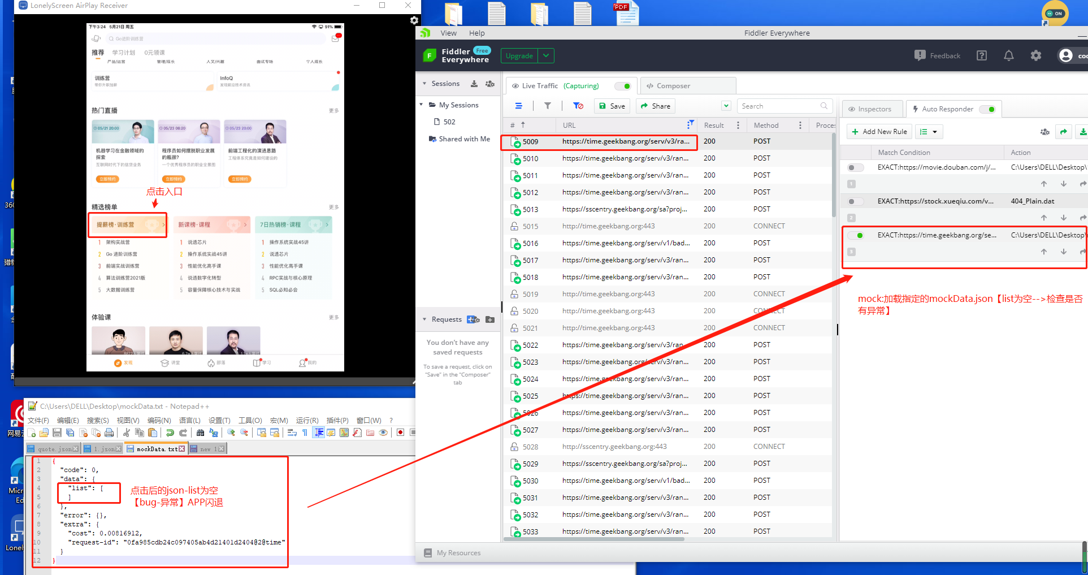Open file via Notepad++ folder icon
Viewport: 1088px width, 575px height.
44,433
